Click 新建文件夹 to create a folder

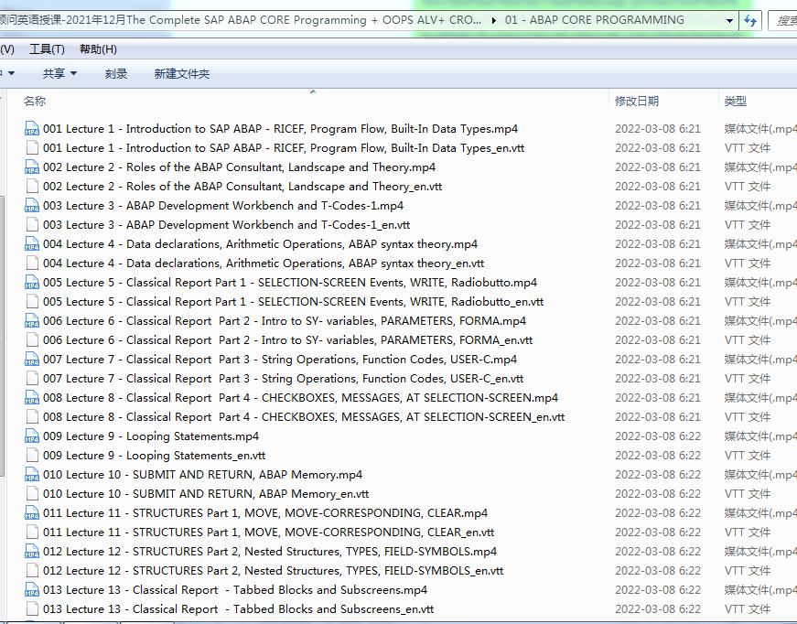(182, 74)
